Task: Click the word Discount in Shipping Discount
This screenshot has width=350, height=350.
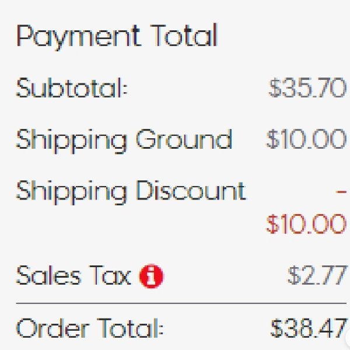Action: pyautogui.click(x=191, y=190)
